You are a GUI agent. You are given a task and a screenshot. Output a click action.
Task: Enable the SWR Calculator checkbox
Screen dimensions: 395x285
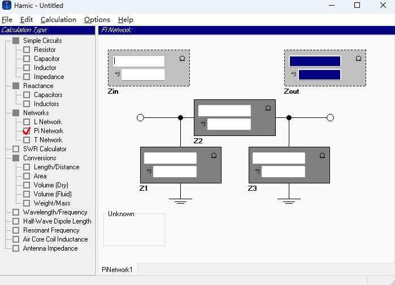point(16,149)
